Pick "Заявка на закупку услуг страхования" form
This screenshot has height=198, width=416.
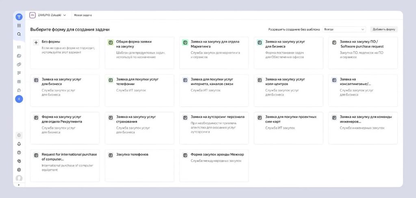[139, 128]
